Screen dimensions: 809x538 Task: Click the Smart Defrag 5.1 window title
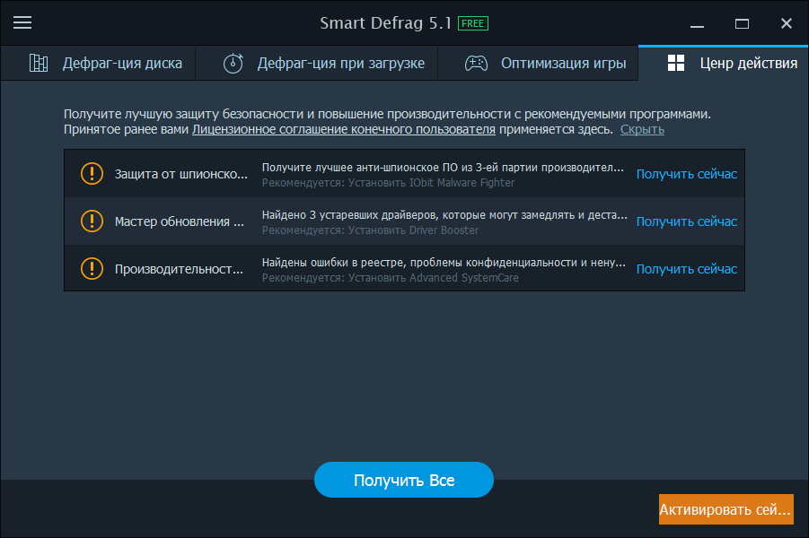tap(385, 23)
